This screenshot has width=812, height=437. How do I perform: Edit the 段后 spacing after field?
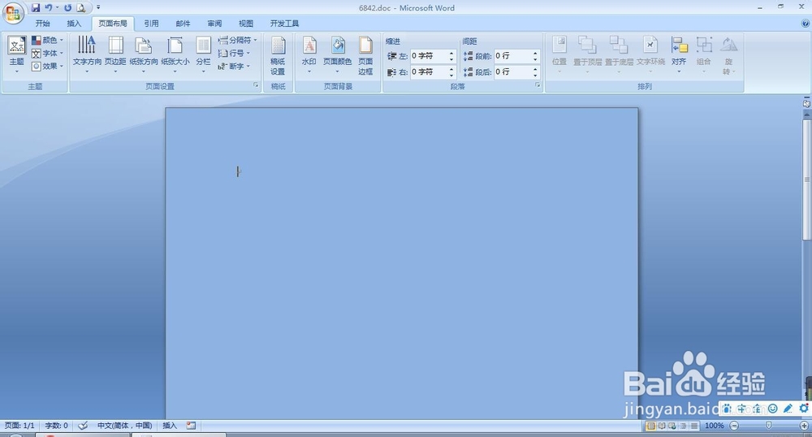pyautogui.click(x=512, y=72)
